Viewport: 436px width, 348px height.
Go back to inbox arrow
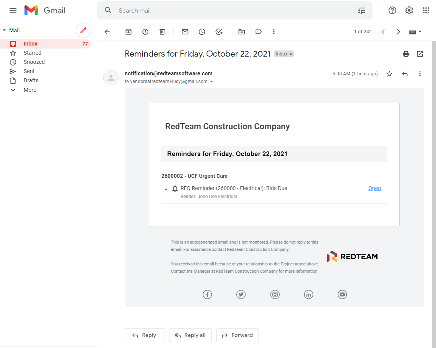(x=107, y=32)
